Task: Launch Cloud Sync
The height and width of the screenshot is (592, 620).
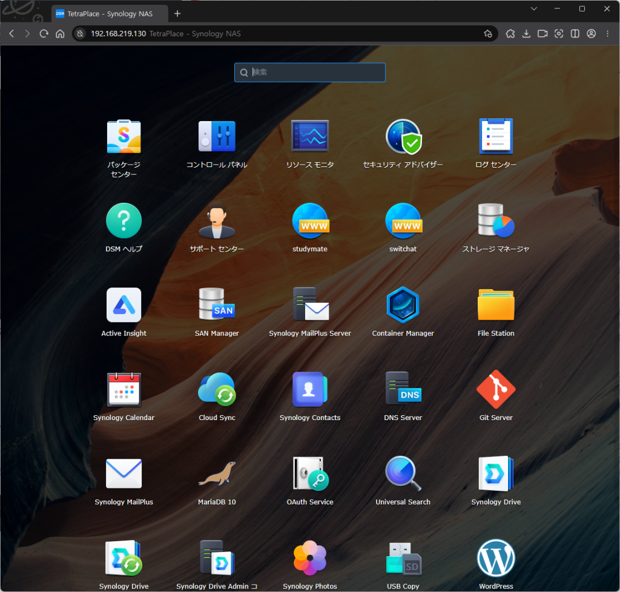Action: 217,390
